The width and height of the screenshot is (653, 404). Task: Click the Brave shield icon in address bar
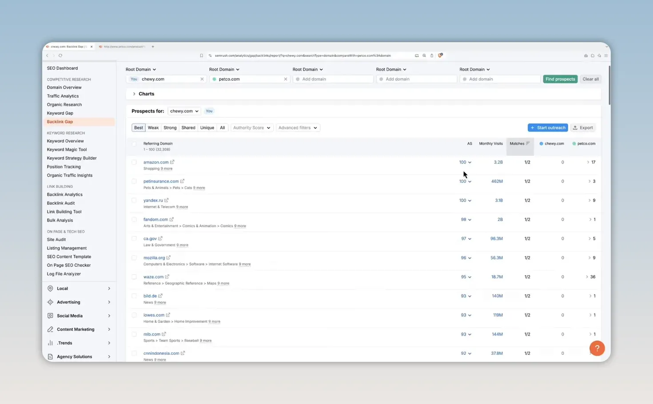coord(440,55)
